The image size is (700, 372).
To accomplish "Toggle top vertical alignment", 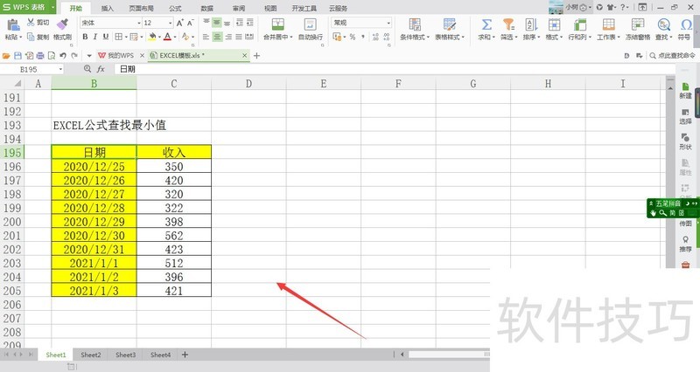I will [206, 23].
